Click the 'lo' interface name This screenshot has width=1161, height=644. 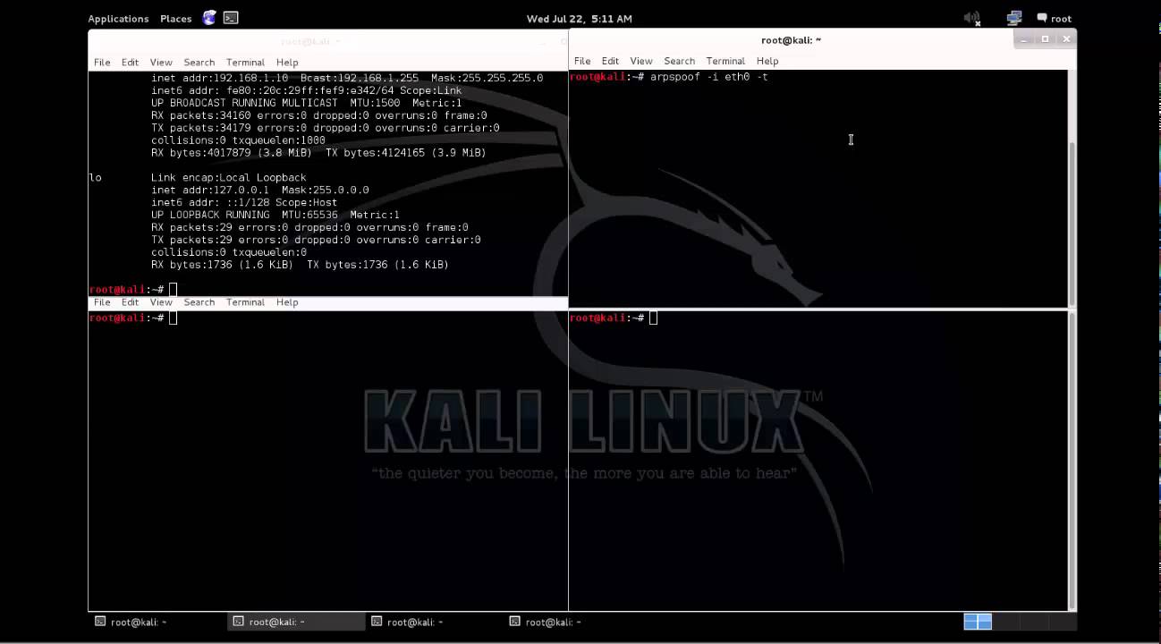click(x=95, y=178)
